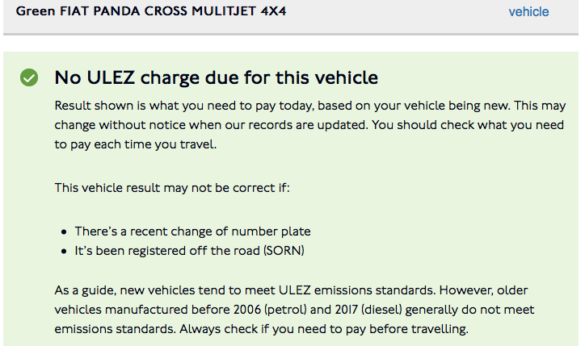Click the bullet dot before 'There's a recent change'
The image size is (585, 346).
(x=64, y=231)
